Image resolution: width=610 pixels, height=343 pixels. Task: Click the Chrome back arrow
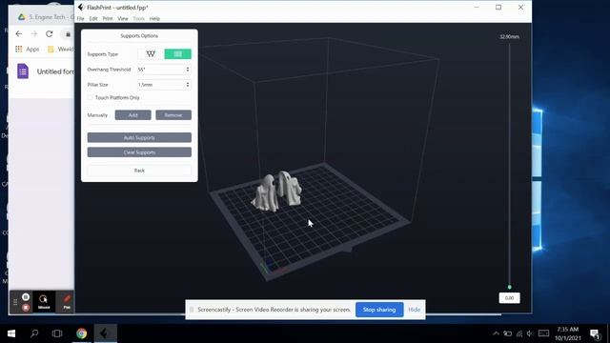click(19, 34)
